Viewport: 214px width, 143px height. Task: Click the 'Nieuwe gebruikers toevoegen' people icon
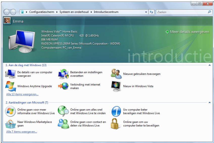116,74
